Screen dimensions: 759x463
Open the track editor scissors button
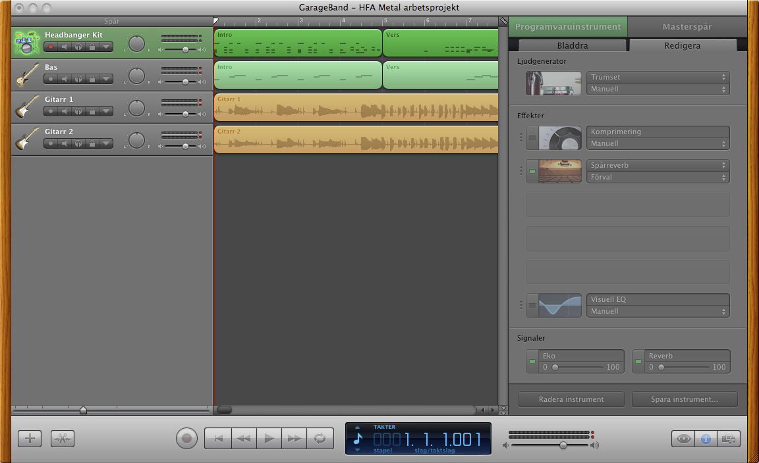(63, 439)
